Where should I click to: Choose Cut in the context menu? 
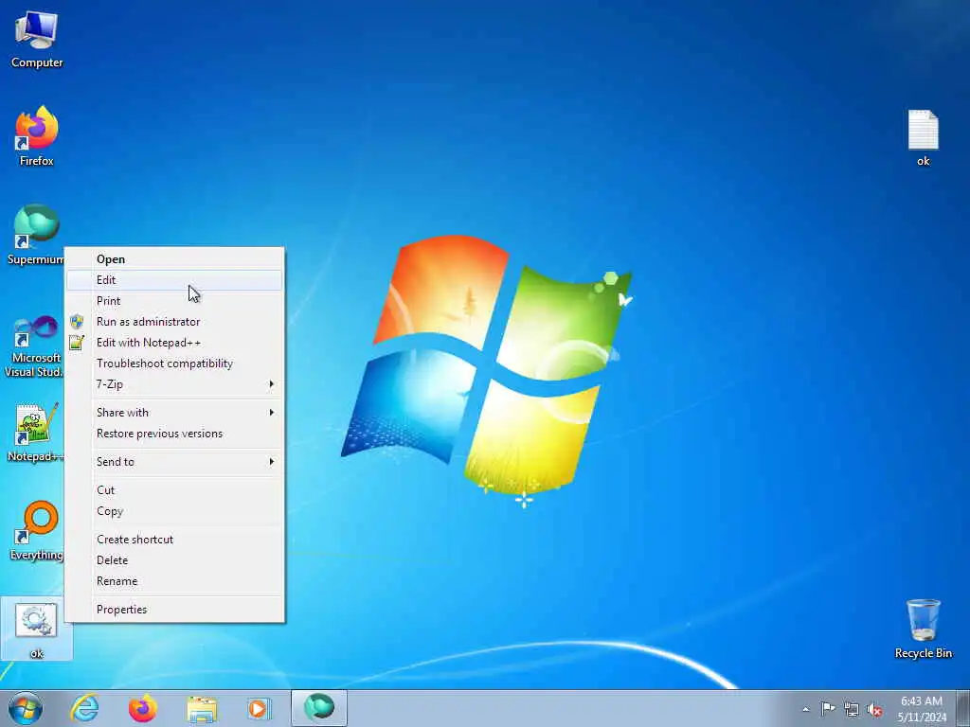coord(174,490)
